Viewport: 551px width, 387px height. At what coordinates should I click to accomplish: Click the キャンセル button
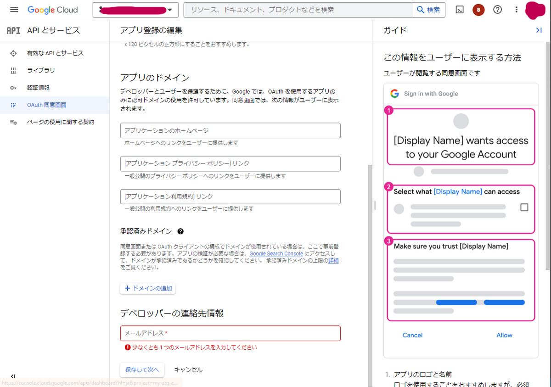(x=188, y=370)
